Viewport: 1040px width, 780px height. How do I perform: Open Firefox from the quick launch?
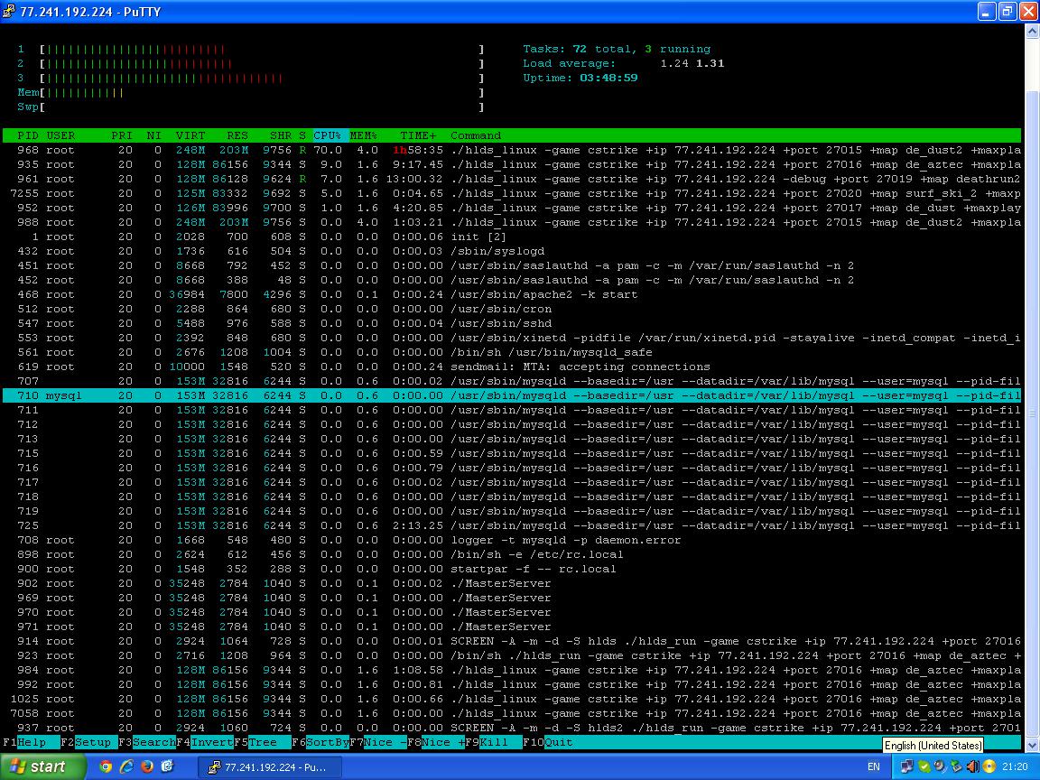click(x=146, y=766)
